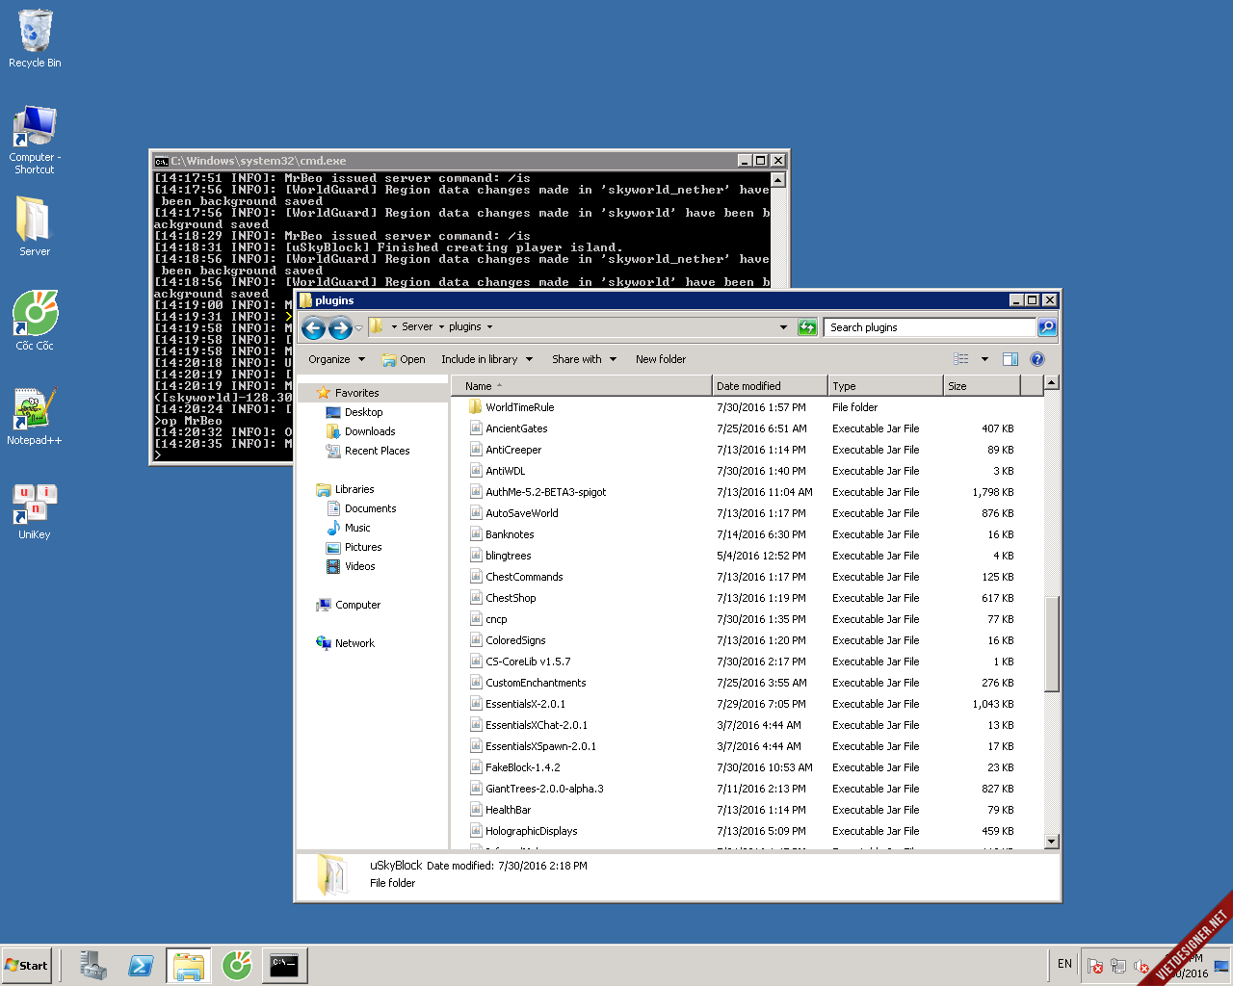This screenshot has height=986, width=1233.
Task: Click the Change your view icon
Action: pos(961,359)
